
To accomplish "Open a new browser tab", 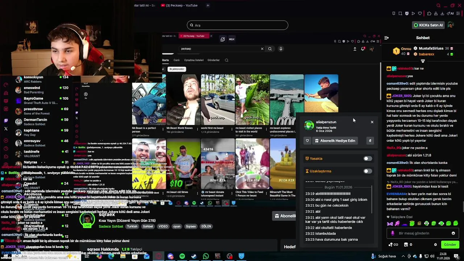I will click(x=208, y=5).
